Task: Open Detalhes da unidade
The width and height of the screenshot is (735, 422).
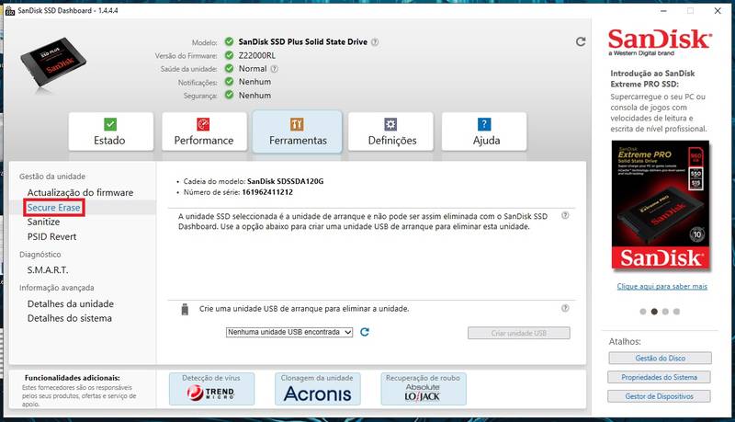Action: point(71,303)
